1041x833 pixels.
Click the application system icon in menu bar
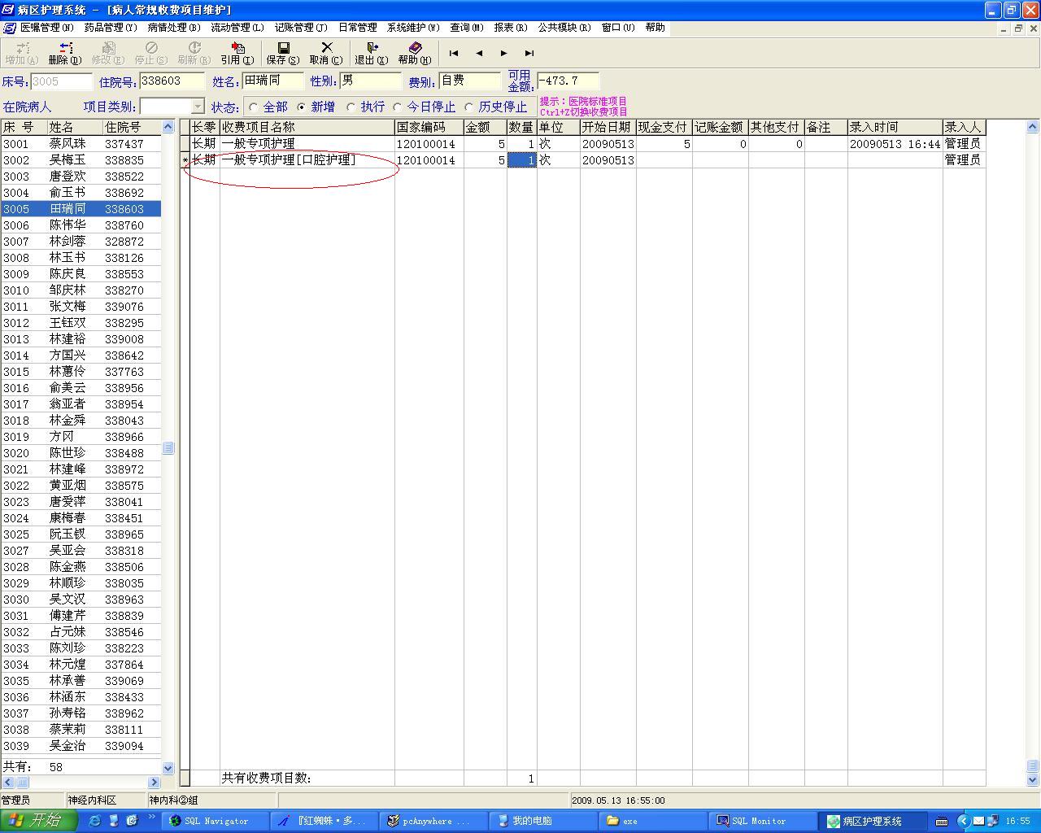coord(9,28)
